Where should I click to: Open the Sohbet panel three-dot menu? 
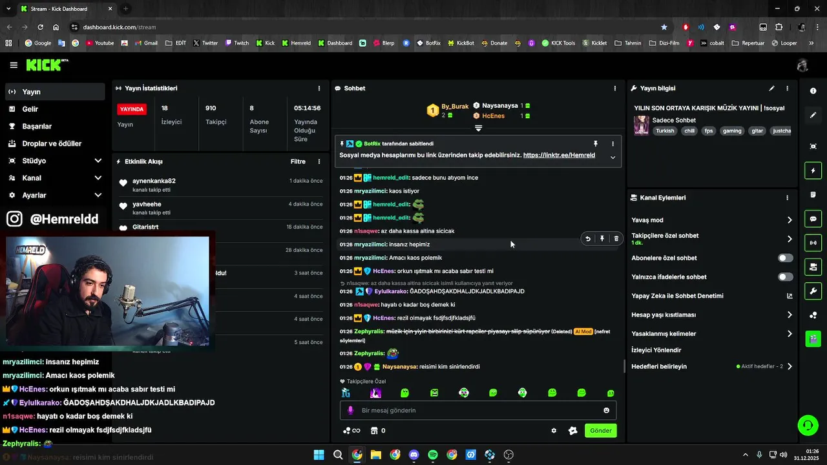[x=614, y=88]
